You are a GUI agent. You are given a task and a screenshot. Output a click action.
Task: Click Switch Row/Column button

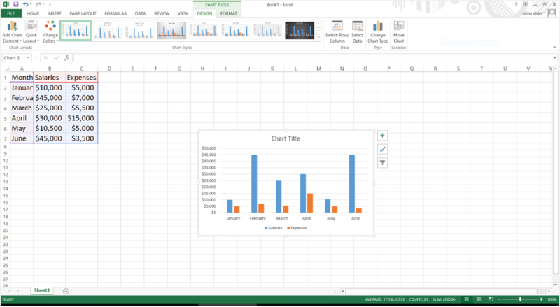337,31
